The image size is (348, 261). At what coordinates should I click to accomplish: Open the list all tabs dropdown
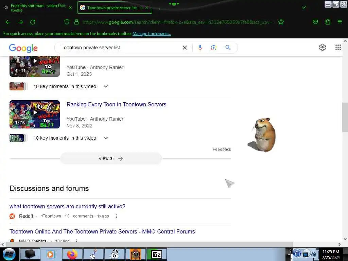pos(303,7)
